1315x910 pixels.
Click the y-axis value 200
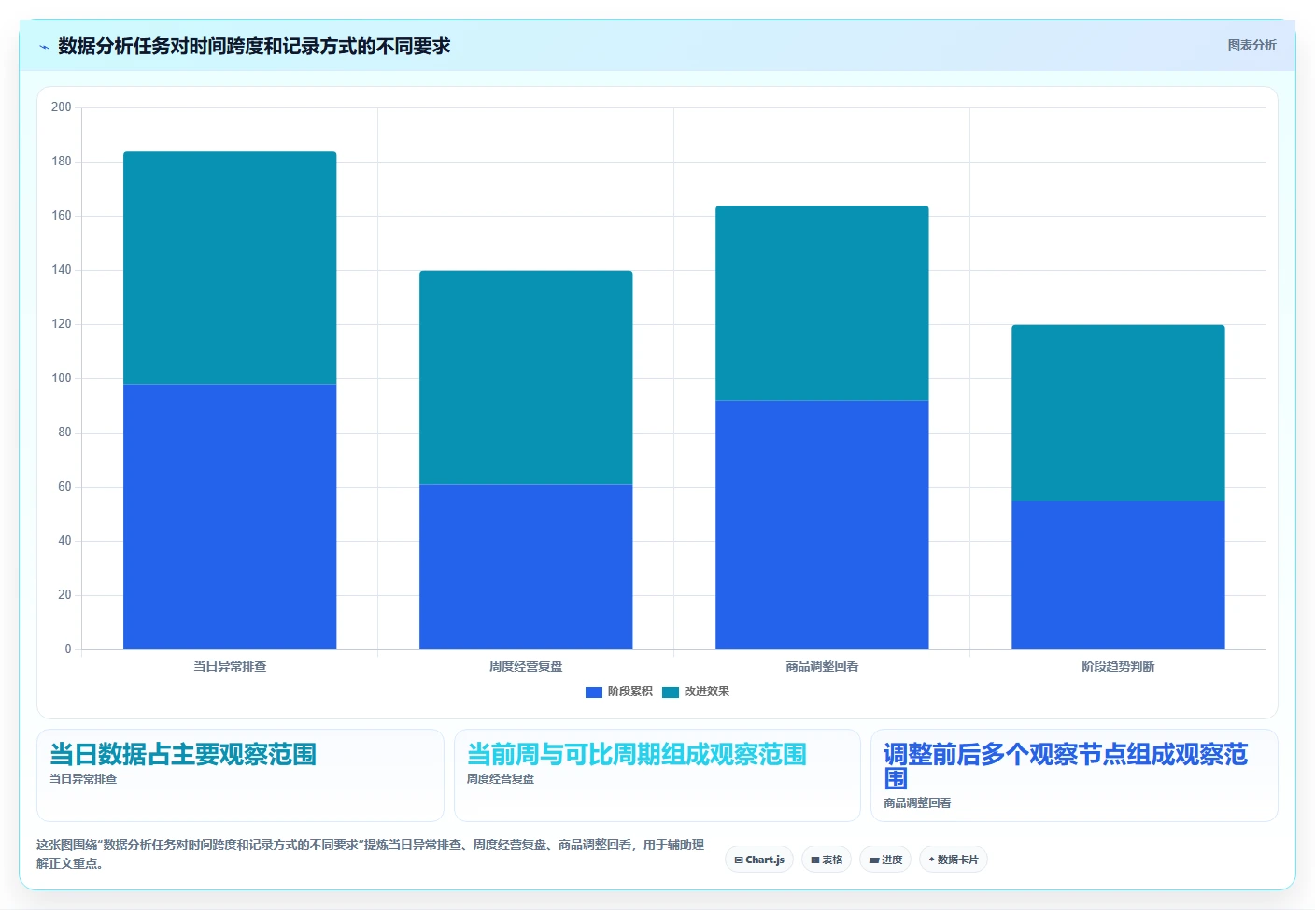pyautogui.click(x=62, y=107)
